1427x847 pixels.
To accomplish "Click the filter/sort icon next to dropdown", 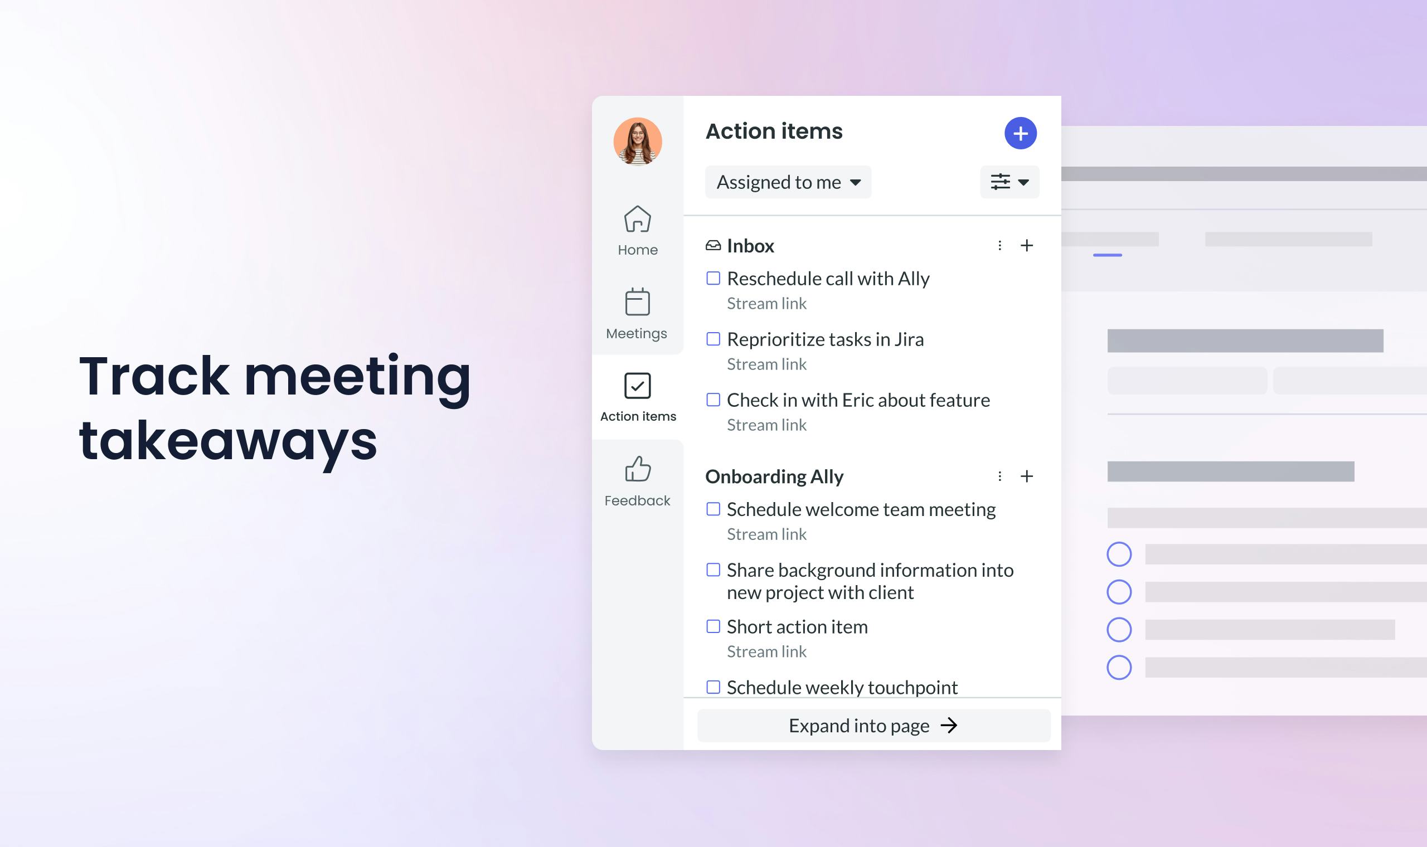I will [1007, 182].
